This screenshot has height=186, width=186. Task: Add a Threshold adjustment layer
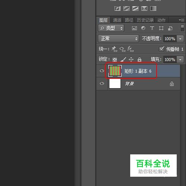(135, 9)
